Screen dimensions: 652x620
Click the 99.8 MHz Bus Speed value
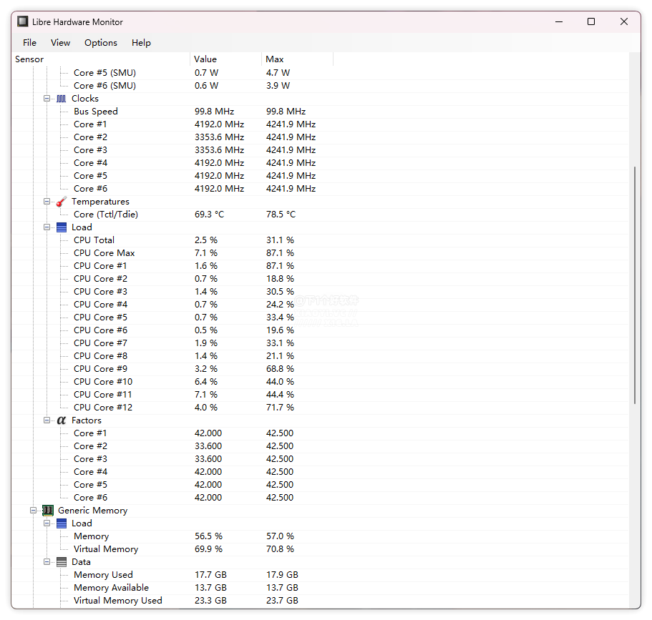[214, 112]
